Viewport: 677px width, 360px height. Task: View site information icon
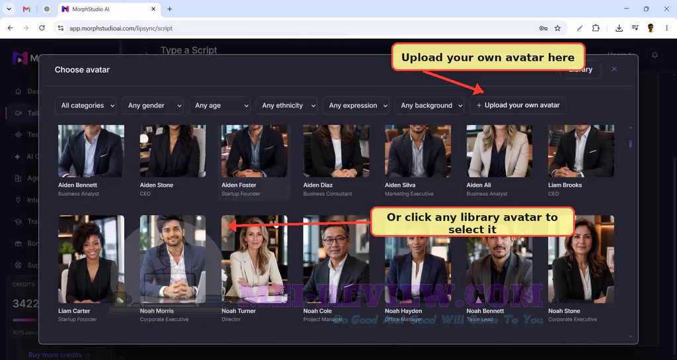coord(61,28)
